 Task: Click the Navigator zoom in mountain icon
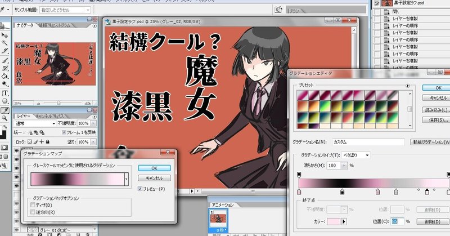point(88,103)
